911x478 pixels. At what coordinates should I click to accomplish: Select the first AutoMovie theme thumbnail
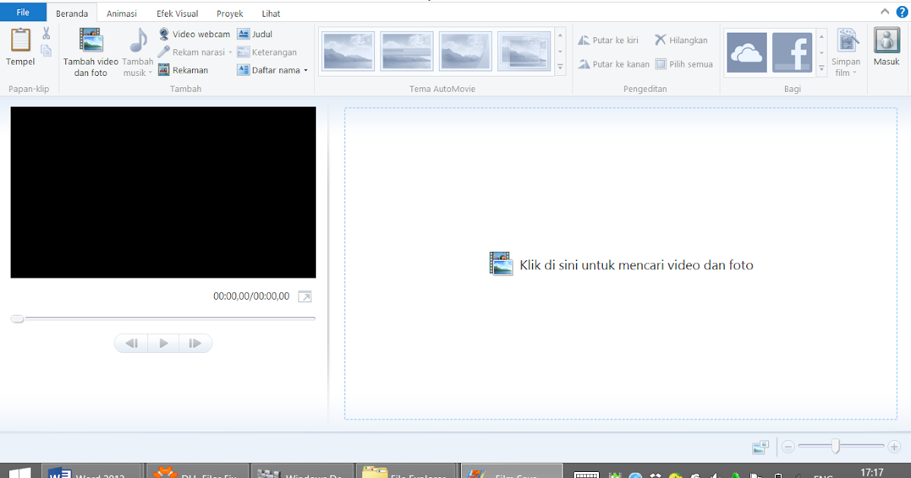coord(348,52)
